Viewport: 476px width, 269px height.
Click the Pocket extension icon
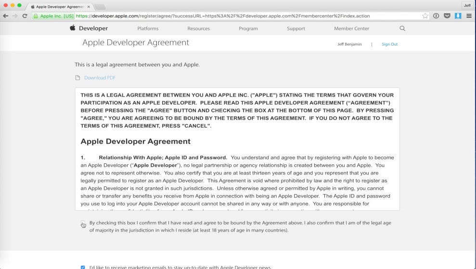(x=447, y=16)
